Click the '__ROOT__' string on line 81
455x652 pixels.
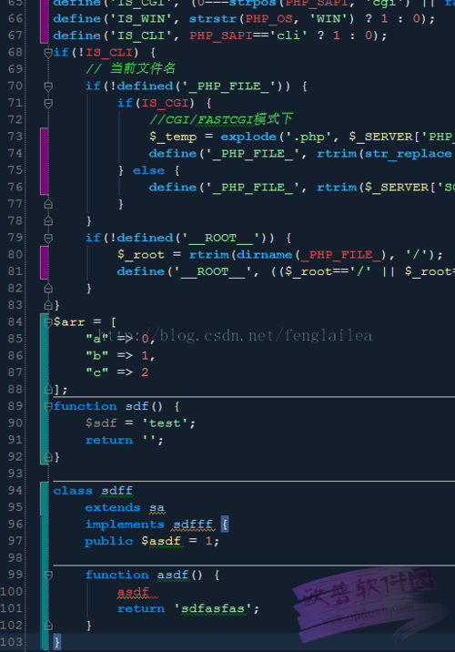coord(213,271)
